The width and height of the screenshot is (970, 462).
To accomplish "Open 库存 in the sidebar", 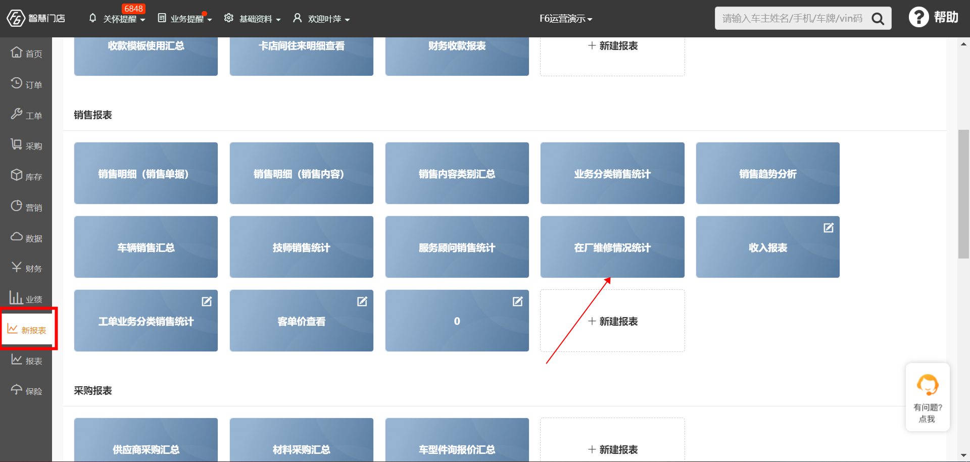I will [26, 176].
